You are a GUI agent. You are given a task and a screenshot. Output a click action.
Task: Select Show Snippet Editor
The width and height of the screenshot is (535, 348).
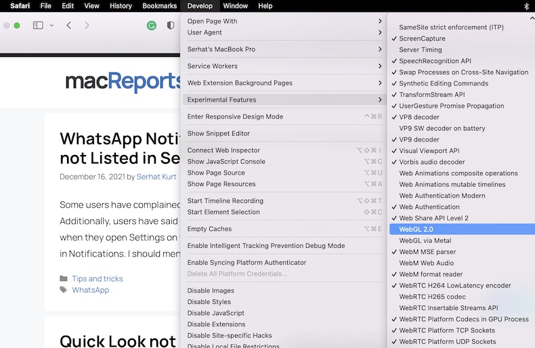[284, 133]
